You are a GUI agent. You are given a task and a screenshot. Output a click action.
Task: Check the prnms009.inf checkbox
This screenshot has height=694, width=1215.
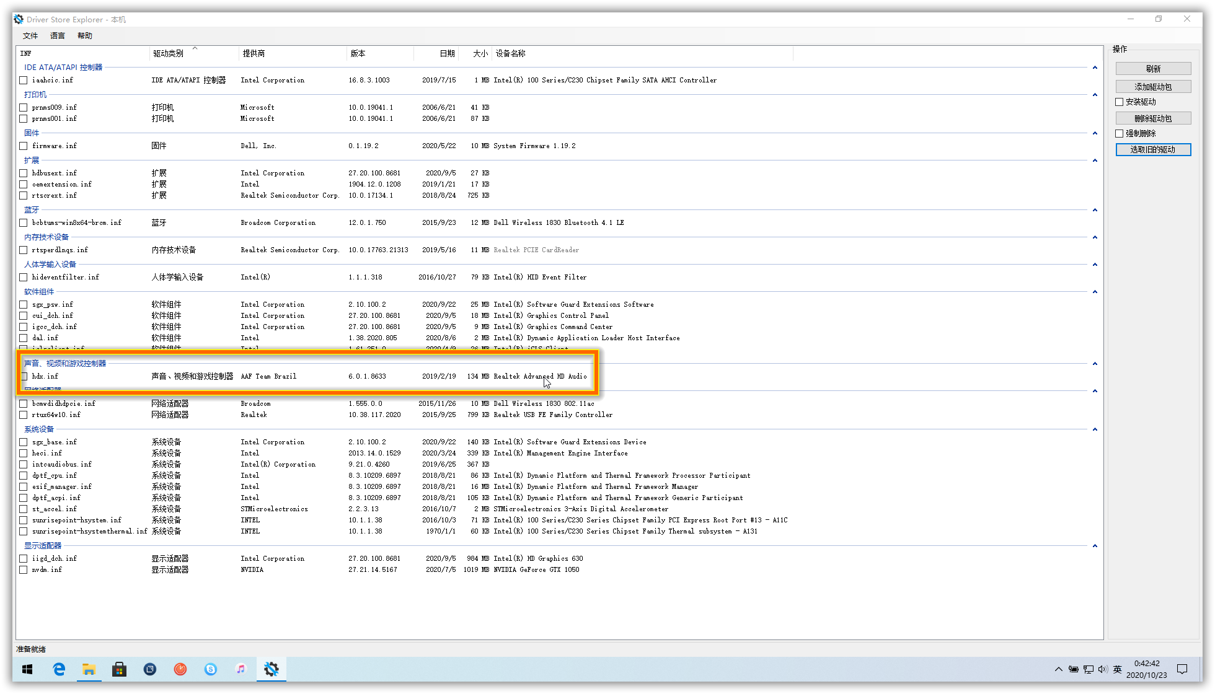tap(24, 108)
